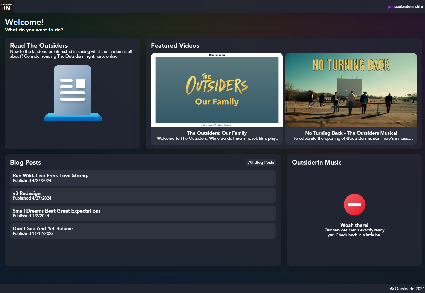This screenshot has width=425, height=293.
Task: Play The Outsiders: Our Family featured video
Action: pos(217,90)
